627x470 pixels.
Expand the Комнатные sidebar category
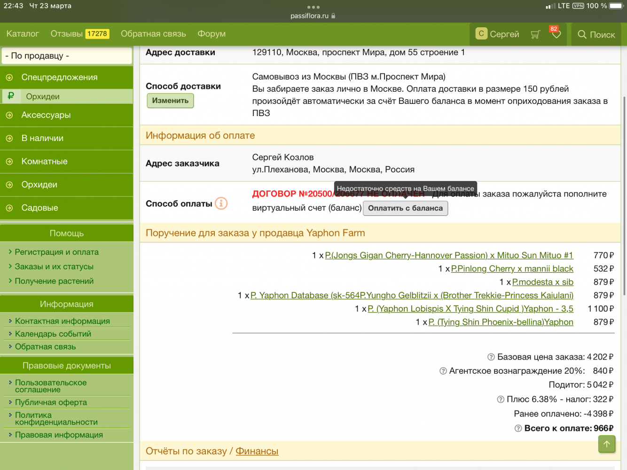[x=44, y=162]
